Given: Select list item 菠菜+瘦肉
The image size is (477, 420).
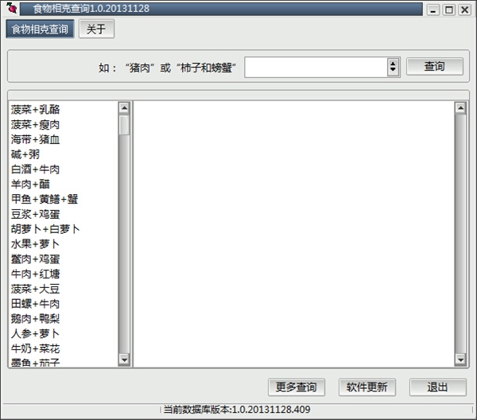Looking at the screenshot, I should [35, 124].
